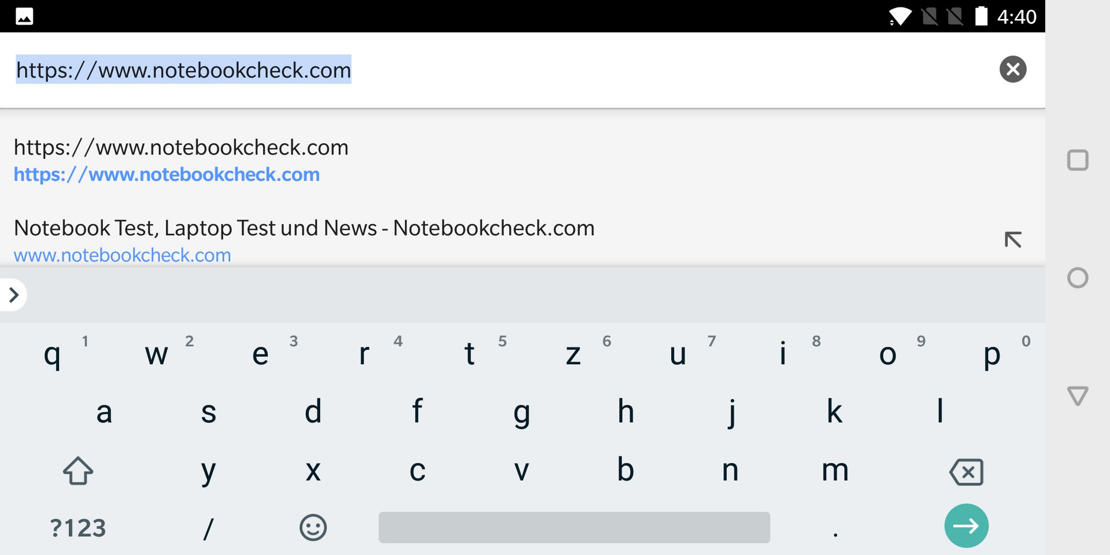Tap the period key on keyboard
Image resolution: width=1110 pixels, height=555 pixels.
click(835, 527)
